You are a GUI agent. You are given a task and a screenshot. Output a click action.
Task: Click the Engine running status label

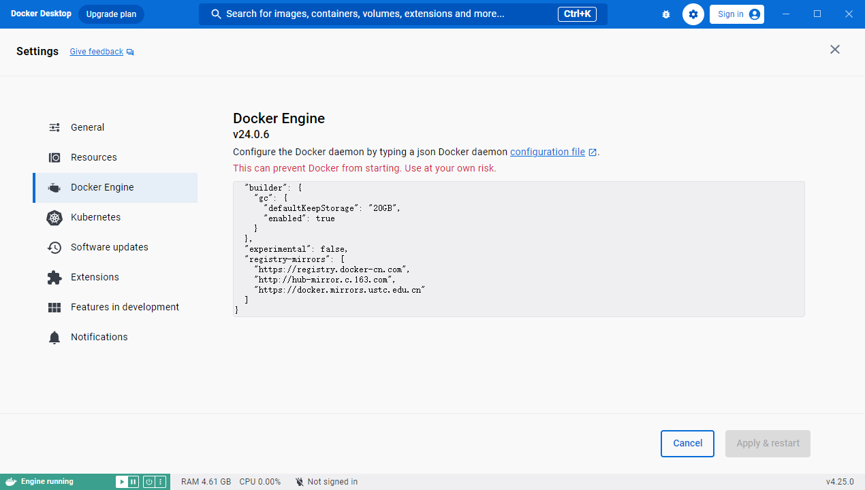(x=47, y=482)
